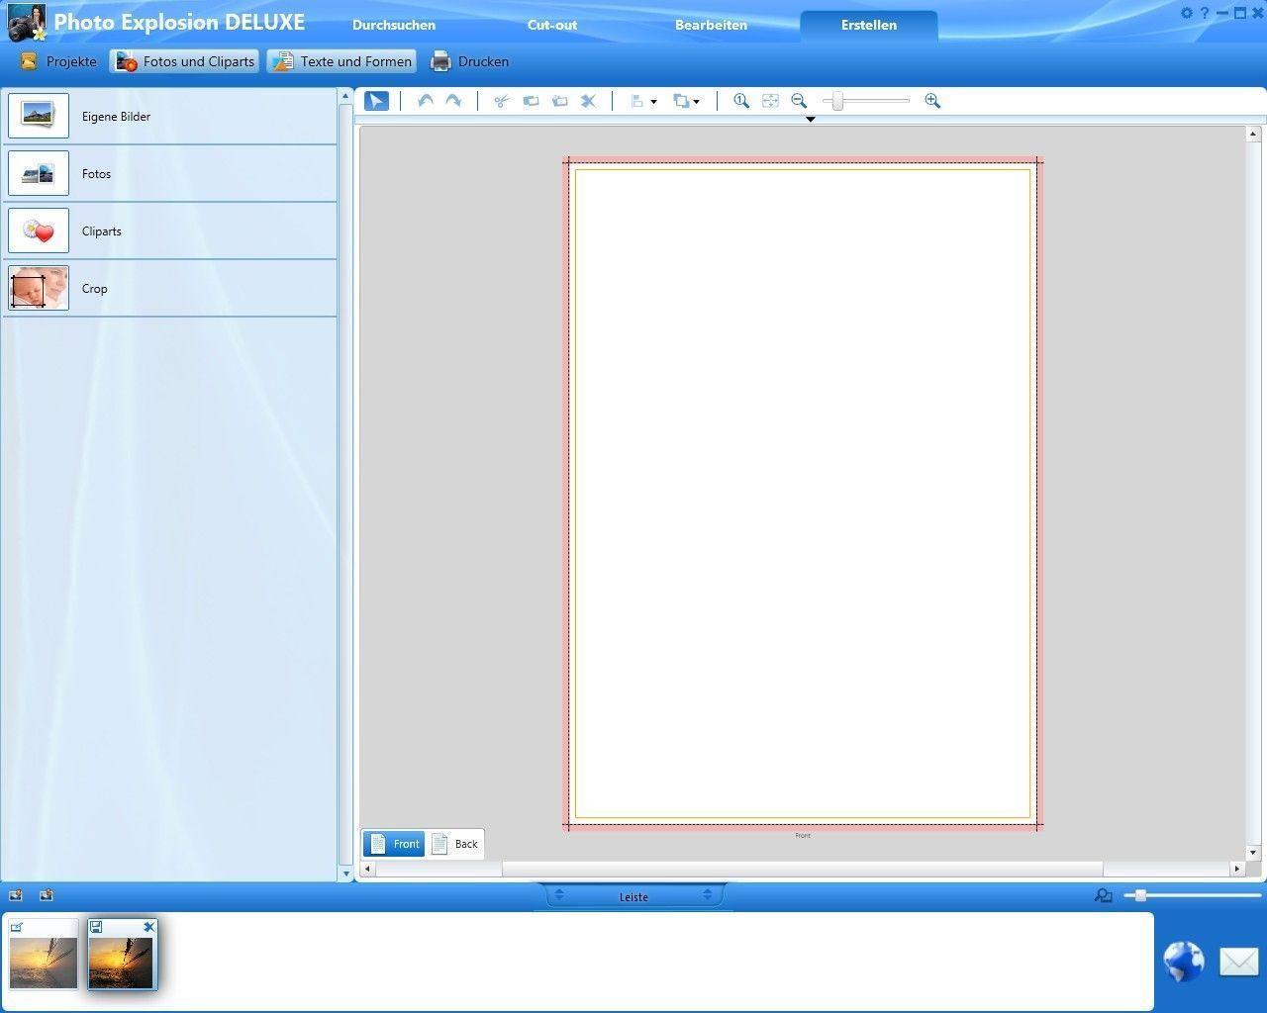Adjust the canvas zoom slider handle
The image size is (1267, 1013).
tap(837, 101)
